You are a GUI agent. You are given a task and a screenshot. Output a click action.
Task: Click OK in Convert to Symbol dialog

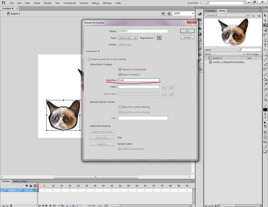tap(187, 31)
